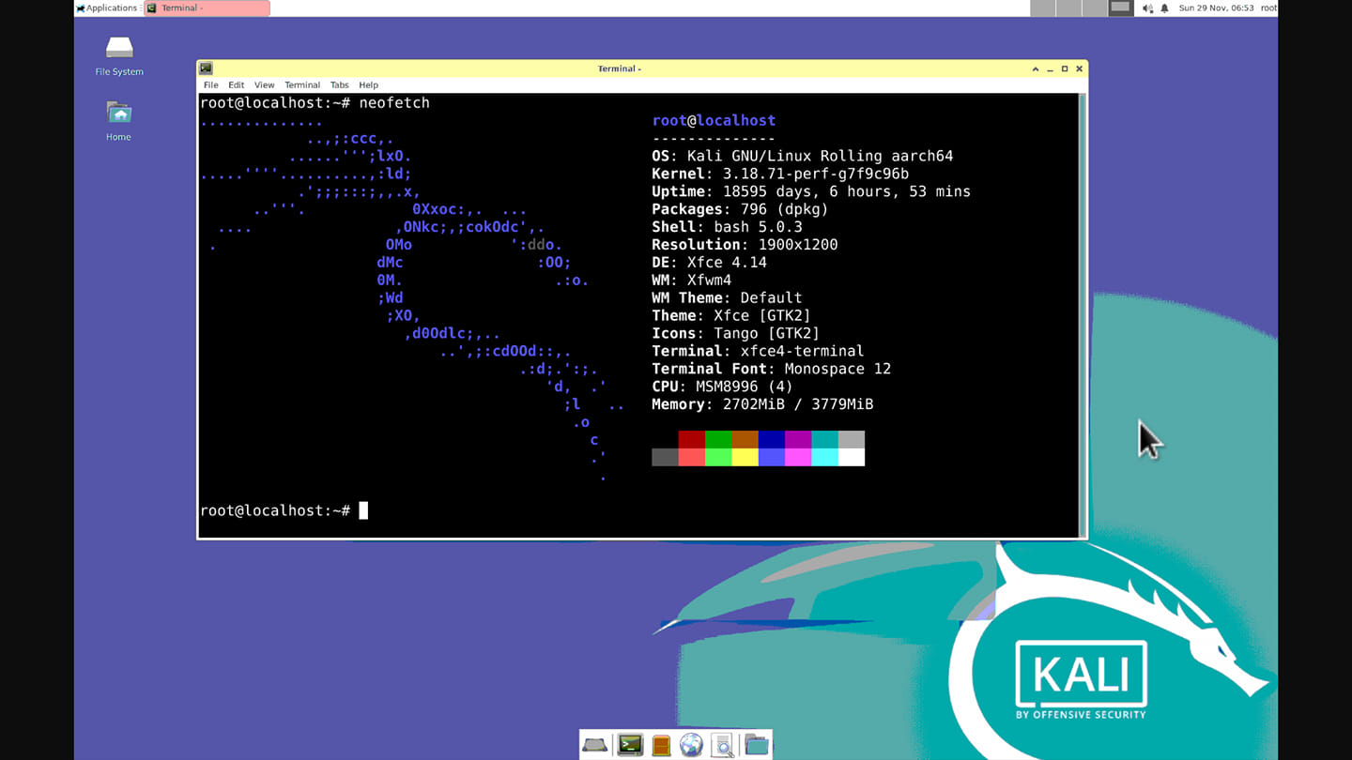Click the "Uptime: 18595 days" line
The image size is (1352, 760).
pos(811,191)
